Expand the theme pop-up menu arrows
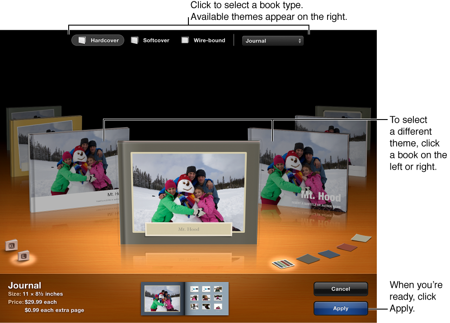The width and height of the screenshot is (450, 323). pyautogui.click(x=299, y=41)
